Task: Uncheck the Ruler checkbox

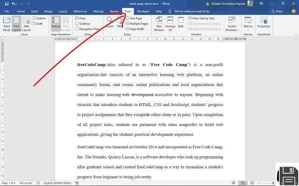Action: click(77, 18)
